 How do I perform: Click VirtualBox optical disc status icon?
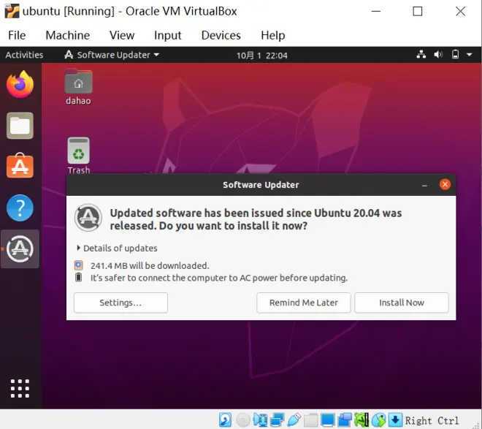tap(243, 419)
